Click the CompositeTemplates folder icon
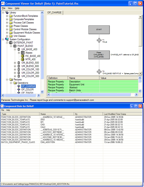 [11, 19]
